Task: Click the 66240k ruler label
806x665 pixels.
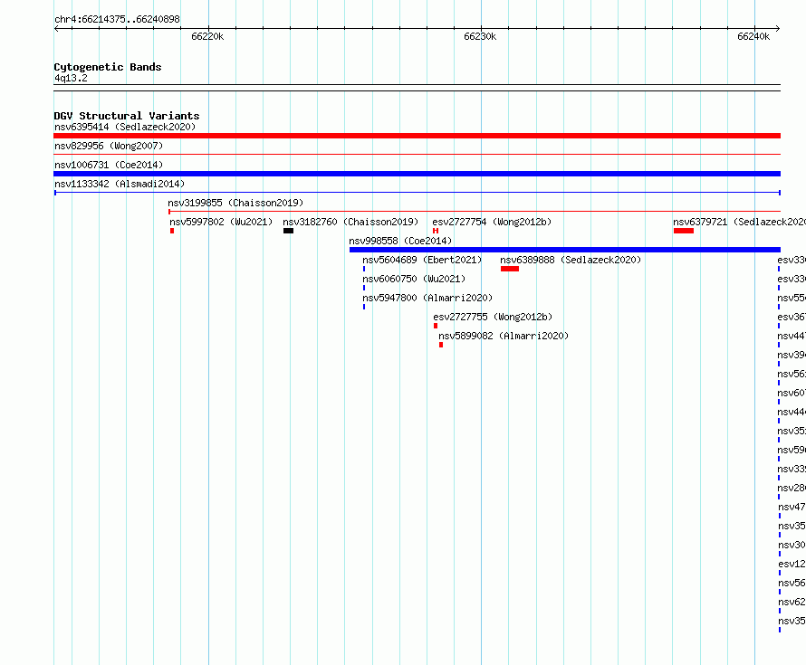Action: pos(753,36)
